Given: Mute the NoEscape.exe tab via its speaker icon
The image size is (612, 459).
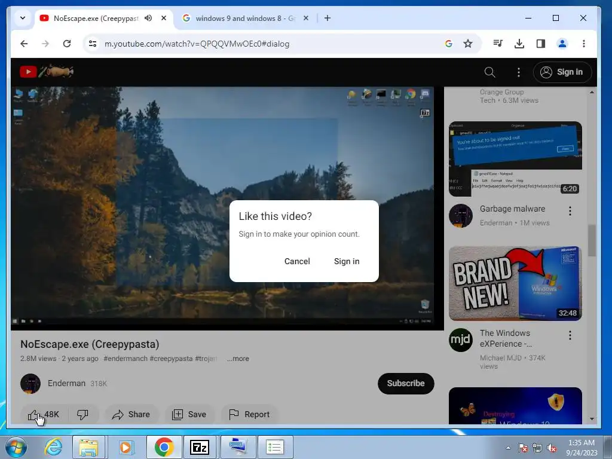Looking at the screenshot, I should (148, 18).
